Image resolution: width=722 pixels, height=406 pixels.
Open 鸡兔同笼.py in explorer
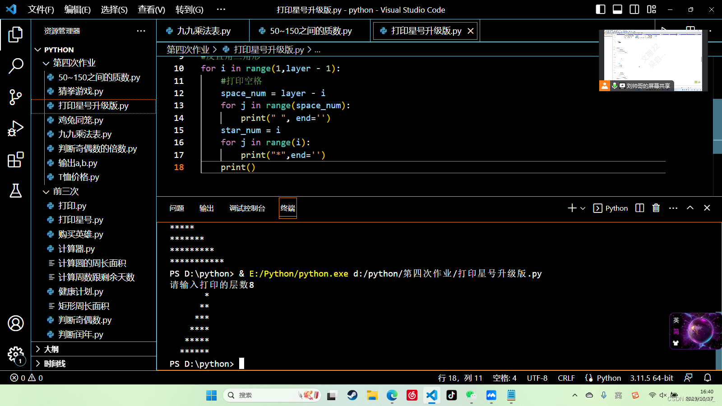[93, 120]
